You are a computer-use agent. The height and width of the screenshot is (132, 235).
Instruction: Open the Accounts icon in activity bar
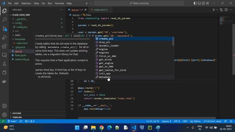(4, 106)
